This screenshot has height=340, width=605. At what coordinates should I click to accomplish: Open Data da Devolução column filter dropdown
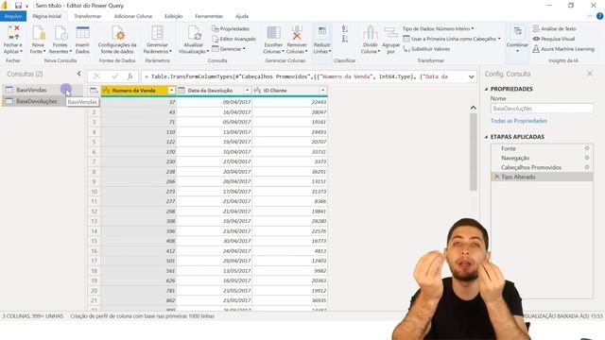click(247, 91)
